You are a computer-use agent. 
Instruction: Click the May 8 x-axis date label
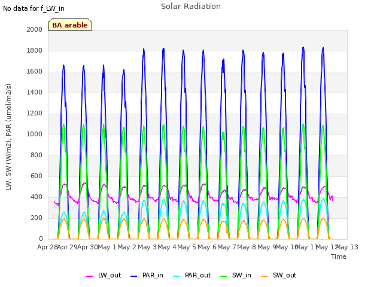tap(247, 247)
